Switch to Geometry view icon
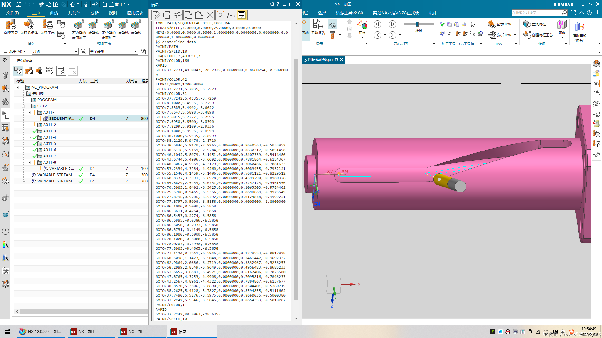602x338 pixels. coord(40,71)
